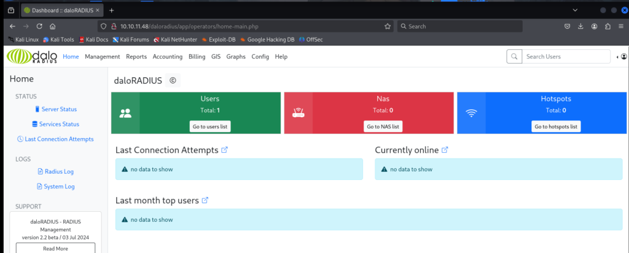
Task: Click the Pocket save icon in toolbar
Action: (x=567, y=26)
